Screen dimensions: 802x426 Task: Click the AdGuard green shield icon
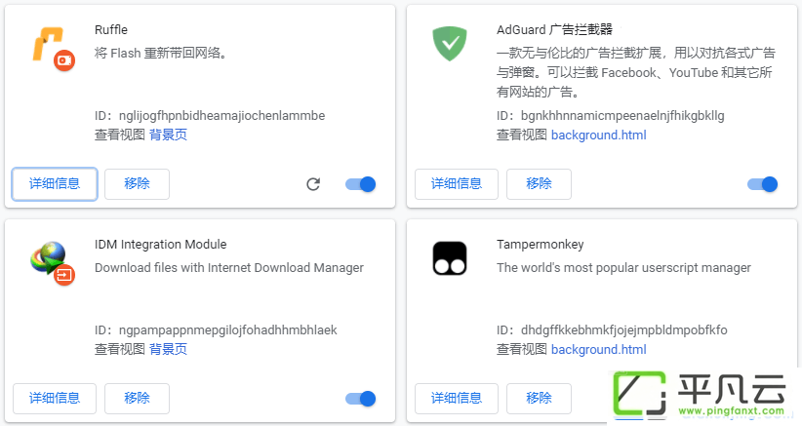[450, 44]
